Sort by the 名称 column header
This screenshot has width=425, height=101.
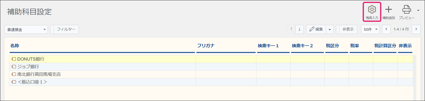15,46
